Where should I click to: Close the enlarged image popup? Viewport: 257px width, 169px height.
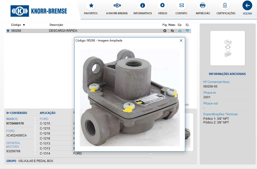click(181, 40)
